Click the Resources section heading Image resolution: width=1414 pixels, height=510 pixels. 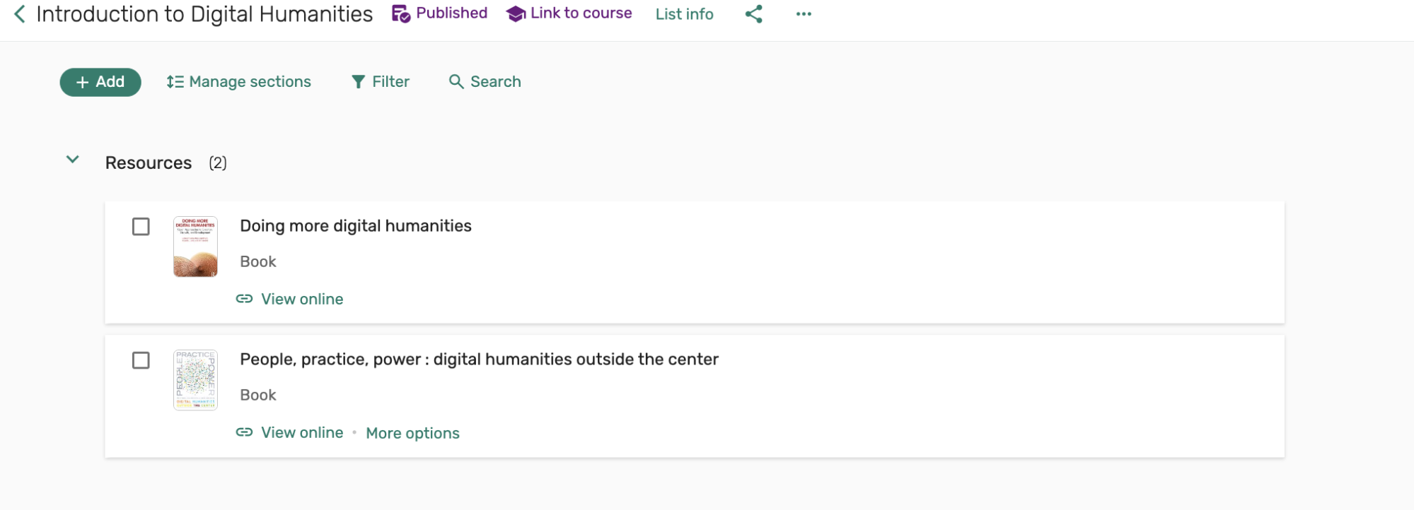click(148, 163)
